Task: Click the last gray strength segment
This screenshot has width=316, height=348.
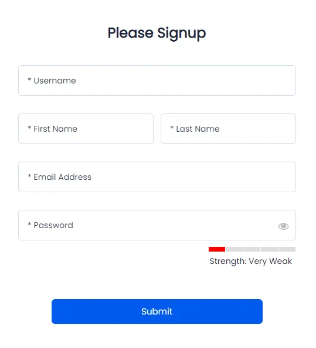Action: 287,249
